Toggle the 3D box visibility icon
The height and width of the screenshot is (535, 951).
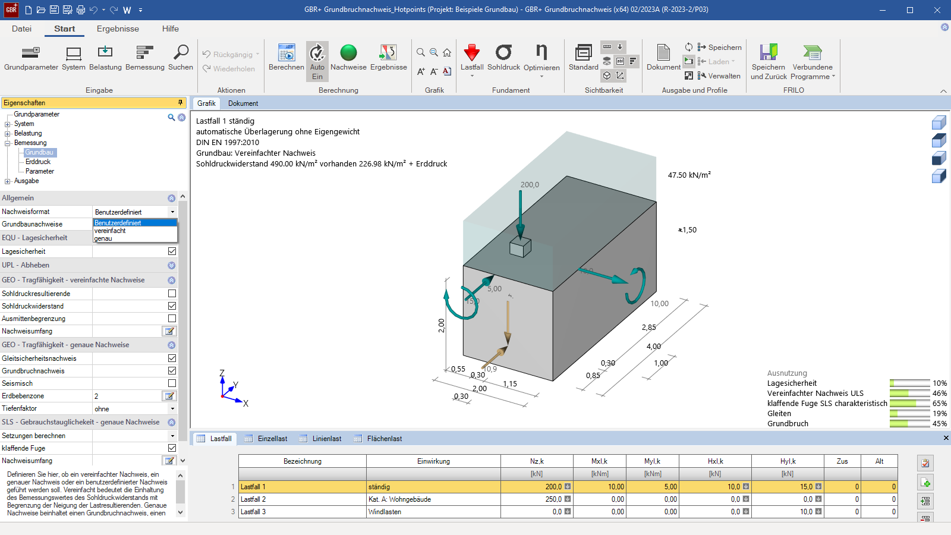[x=607, y=75]
